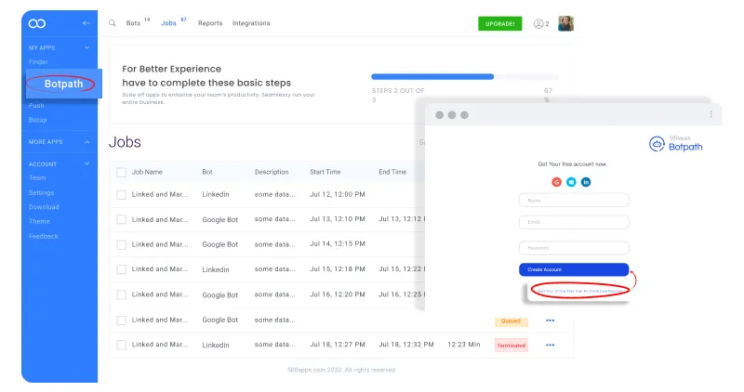Click the Terminated status badge

click(511, 346)
